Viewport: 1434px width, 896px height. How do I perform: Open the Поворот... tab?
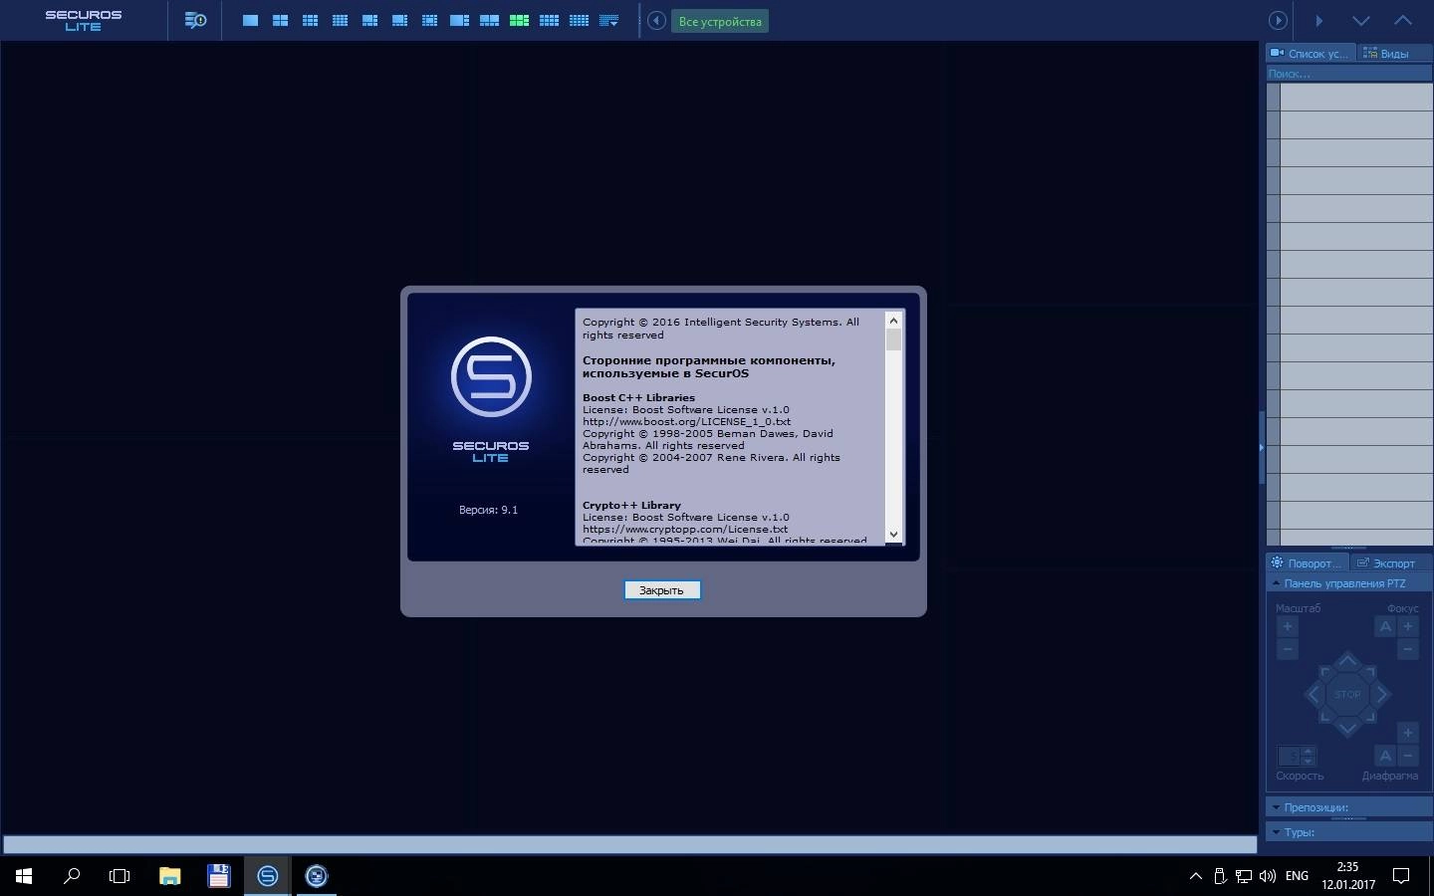tap(1307, 563)
